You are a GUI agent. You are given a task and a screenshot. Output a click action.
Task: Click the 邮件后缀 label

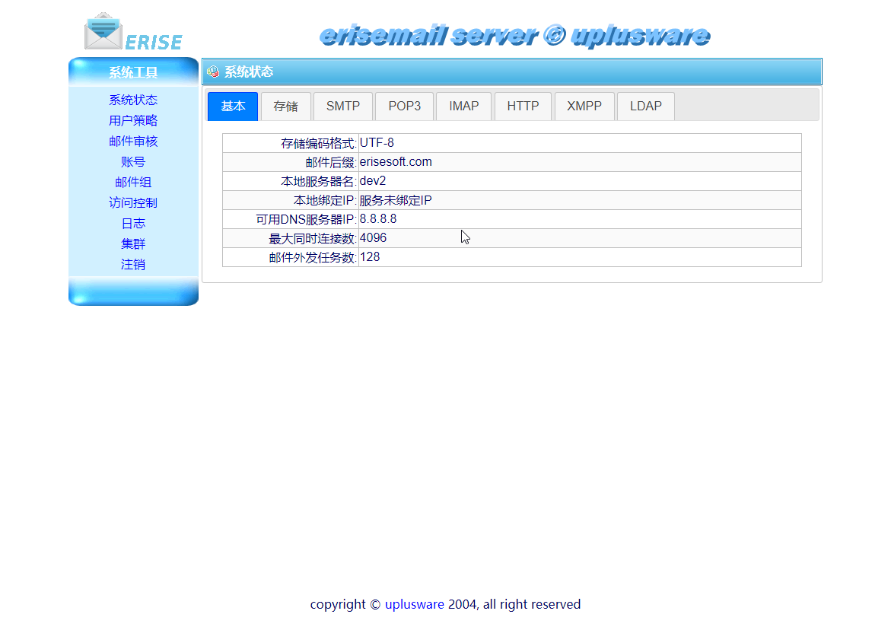point(331,163)
